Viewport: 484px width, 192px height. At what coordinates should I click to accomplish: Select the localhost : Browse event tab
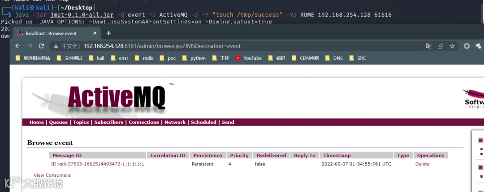pyautogui.click(x=57, y=33)
